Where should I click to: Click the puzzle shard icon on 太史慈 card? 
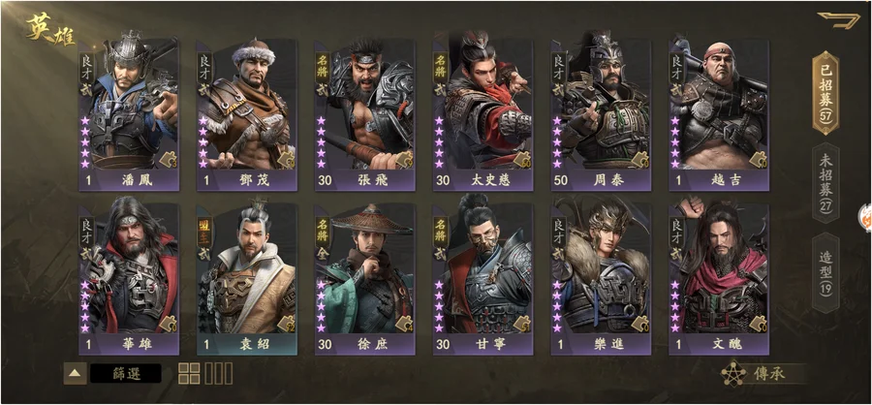[522, 160]
